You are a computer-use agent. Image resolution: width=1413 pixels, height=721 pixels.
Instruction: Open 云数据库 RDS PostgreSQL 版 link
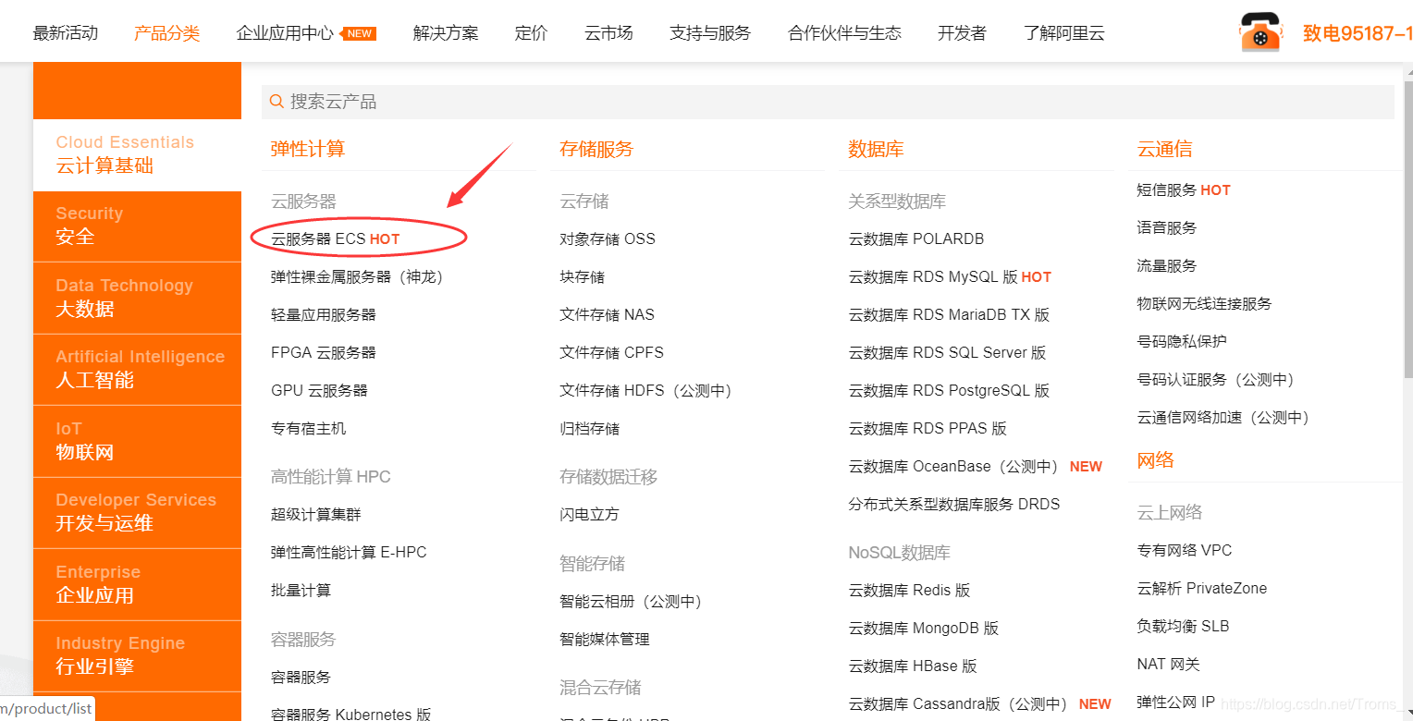pos(949,390)
